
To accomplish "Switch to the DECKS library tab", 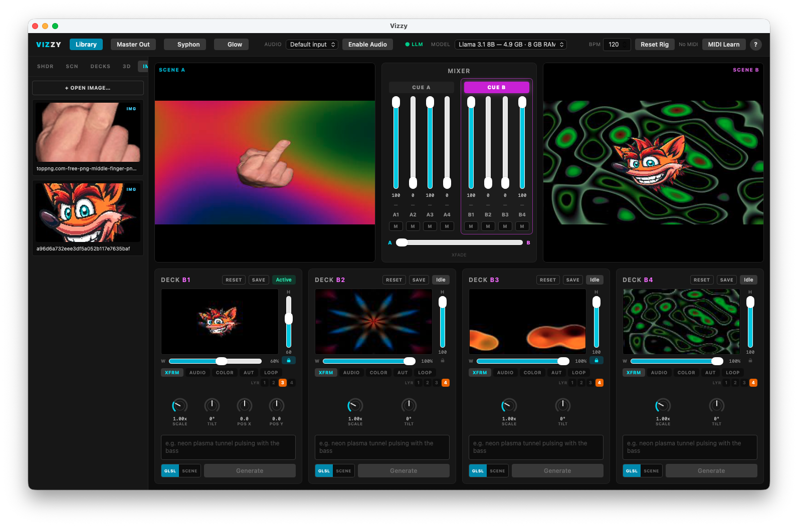I will pyautogui.click(x=100, y=66).
